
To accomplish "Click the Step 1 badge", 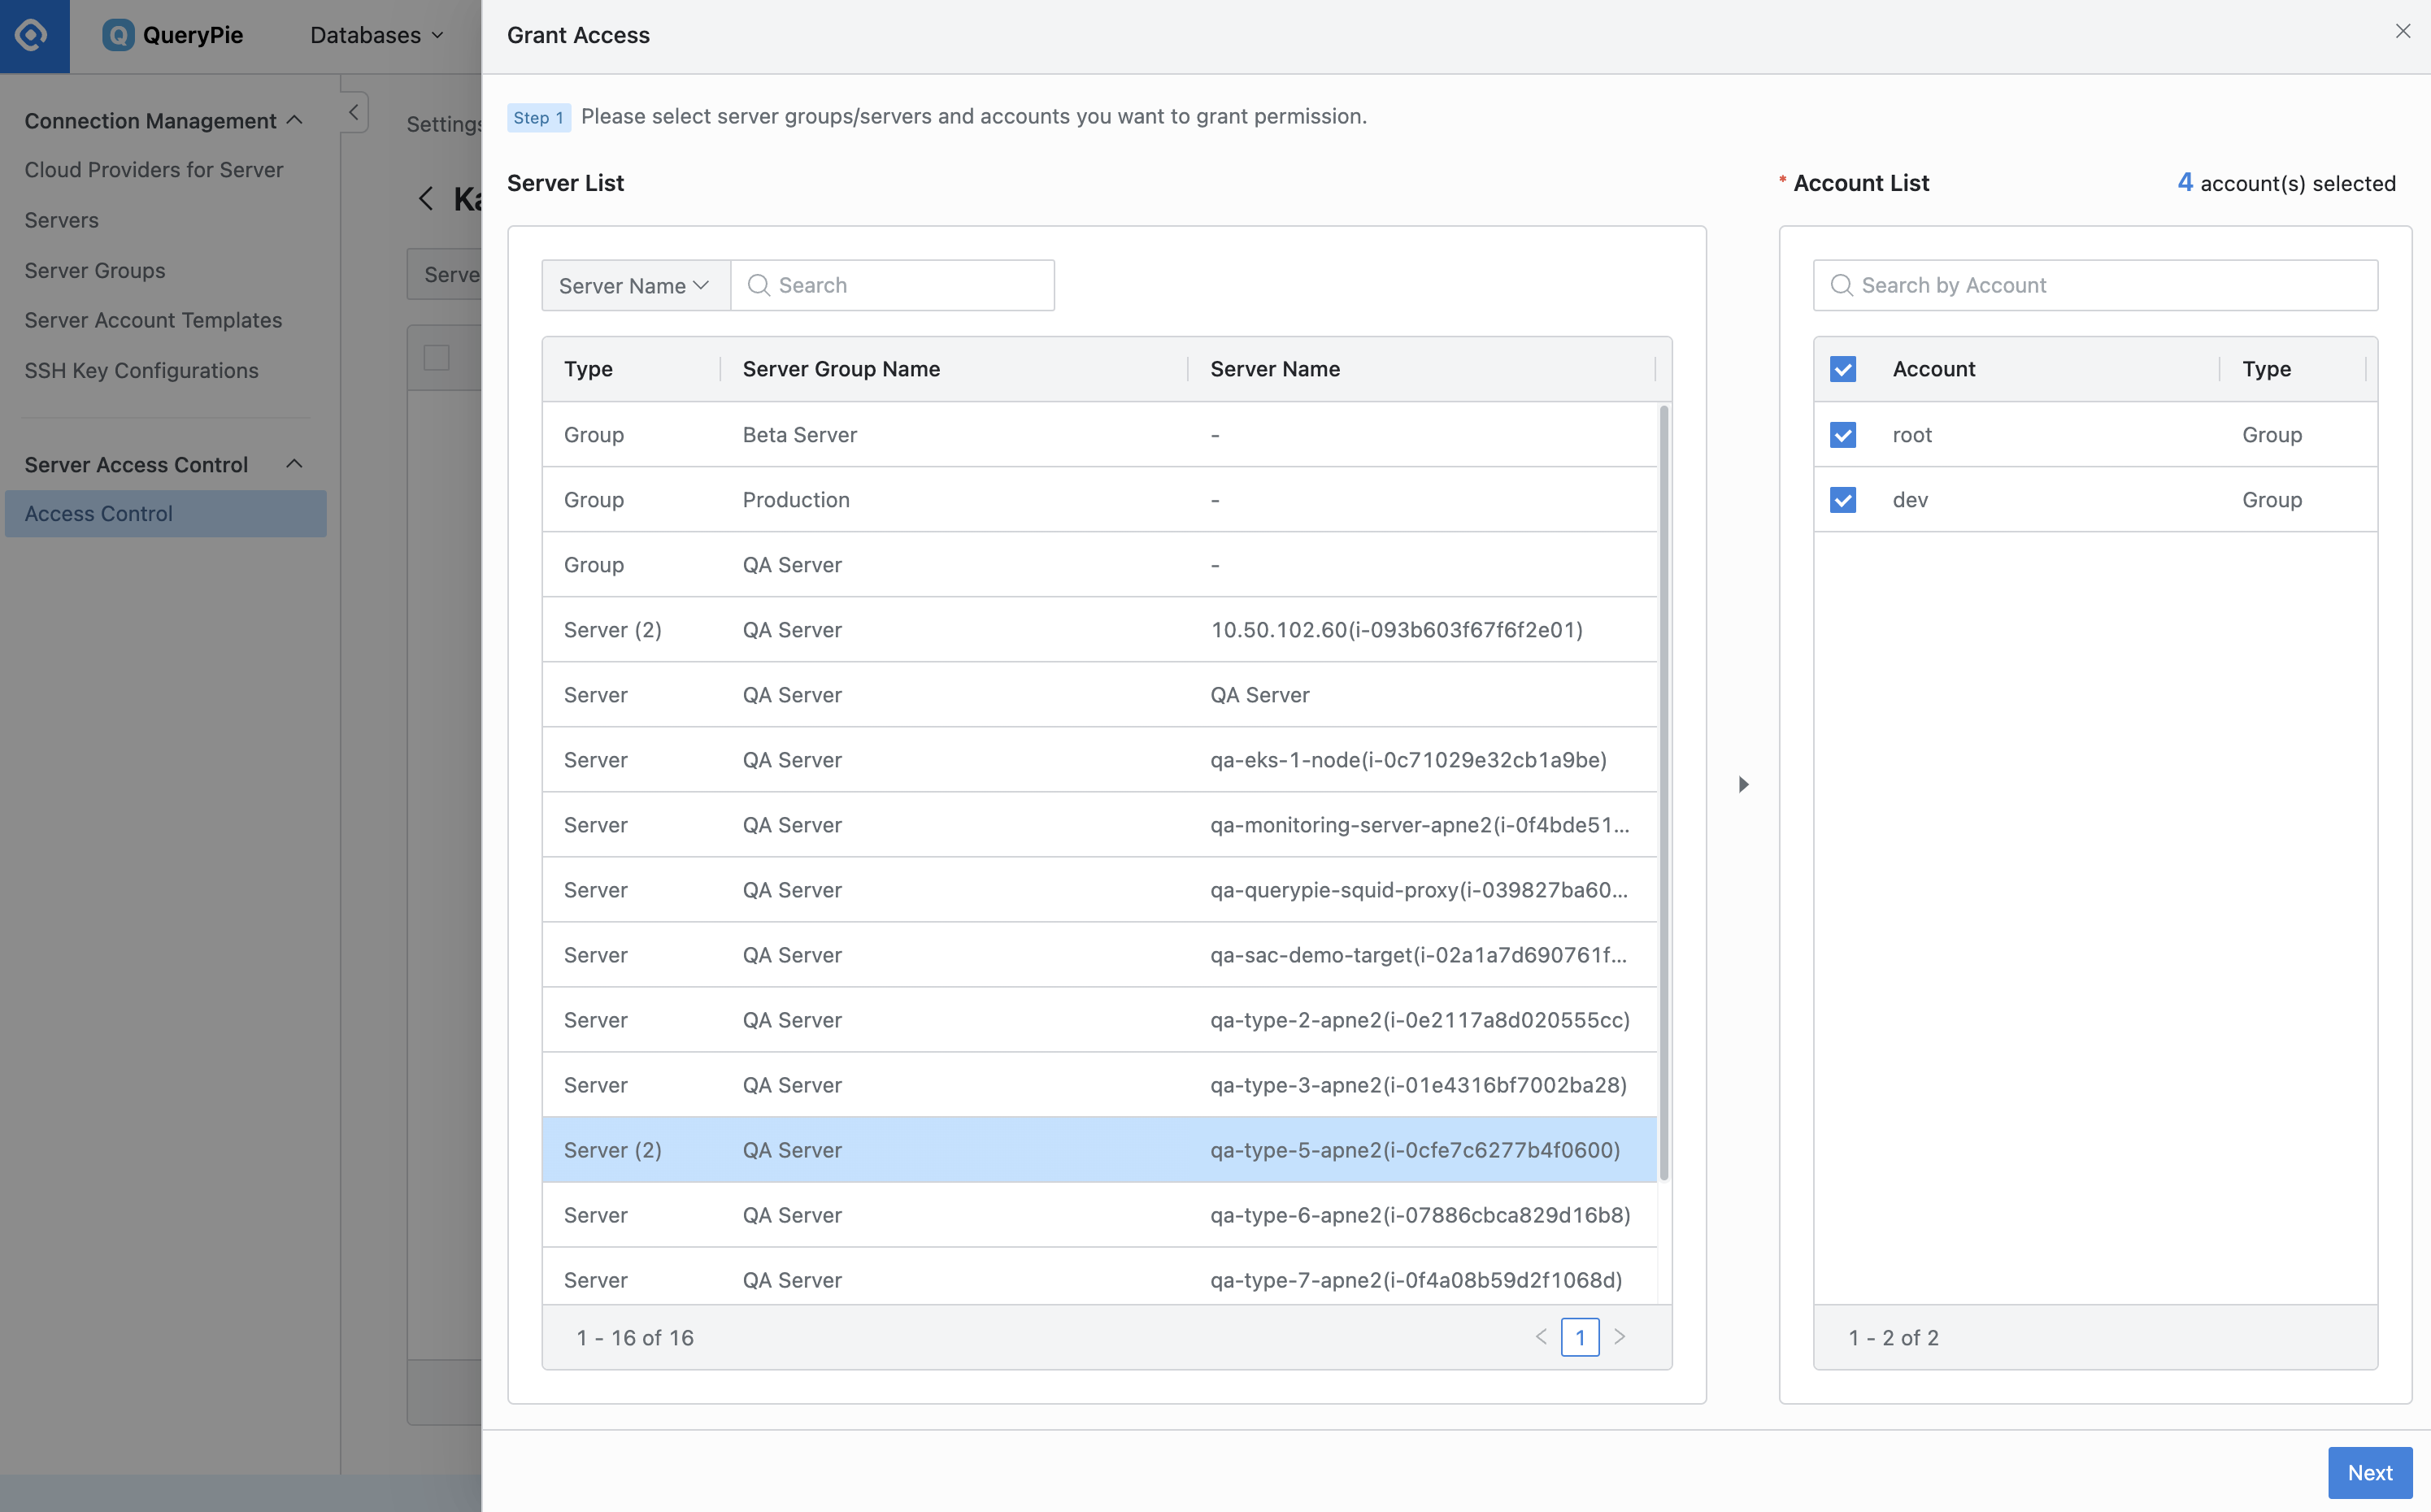I will (x=539, y=117).
